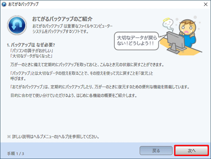Image resolution: width=211 pixels, height=159 pixels.
Task: Click the large blue backup arrow logo
Action: (17, 25)
